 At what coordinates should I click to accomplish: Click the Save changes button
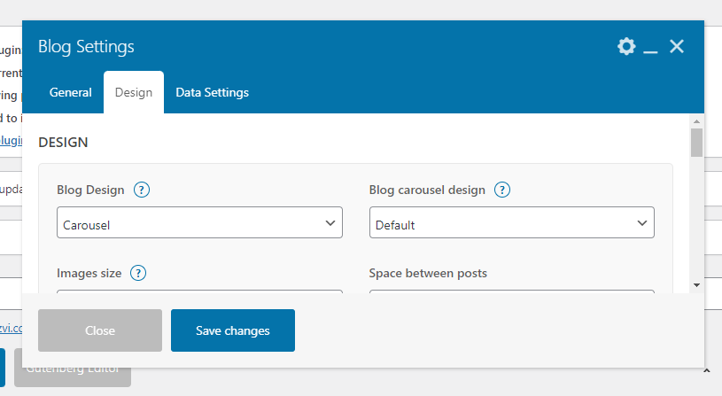(232, 330)
